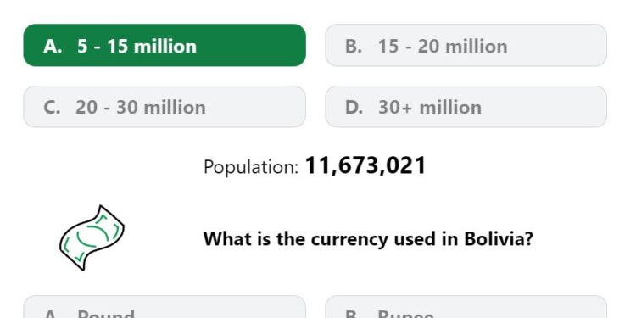The height and width of the screenshot is (318, 636).
Task: Select answer D. 30+ million
Action: click(x=466, y=107)
